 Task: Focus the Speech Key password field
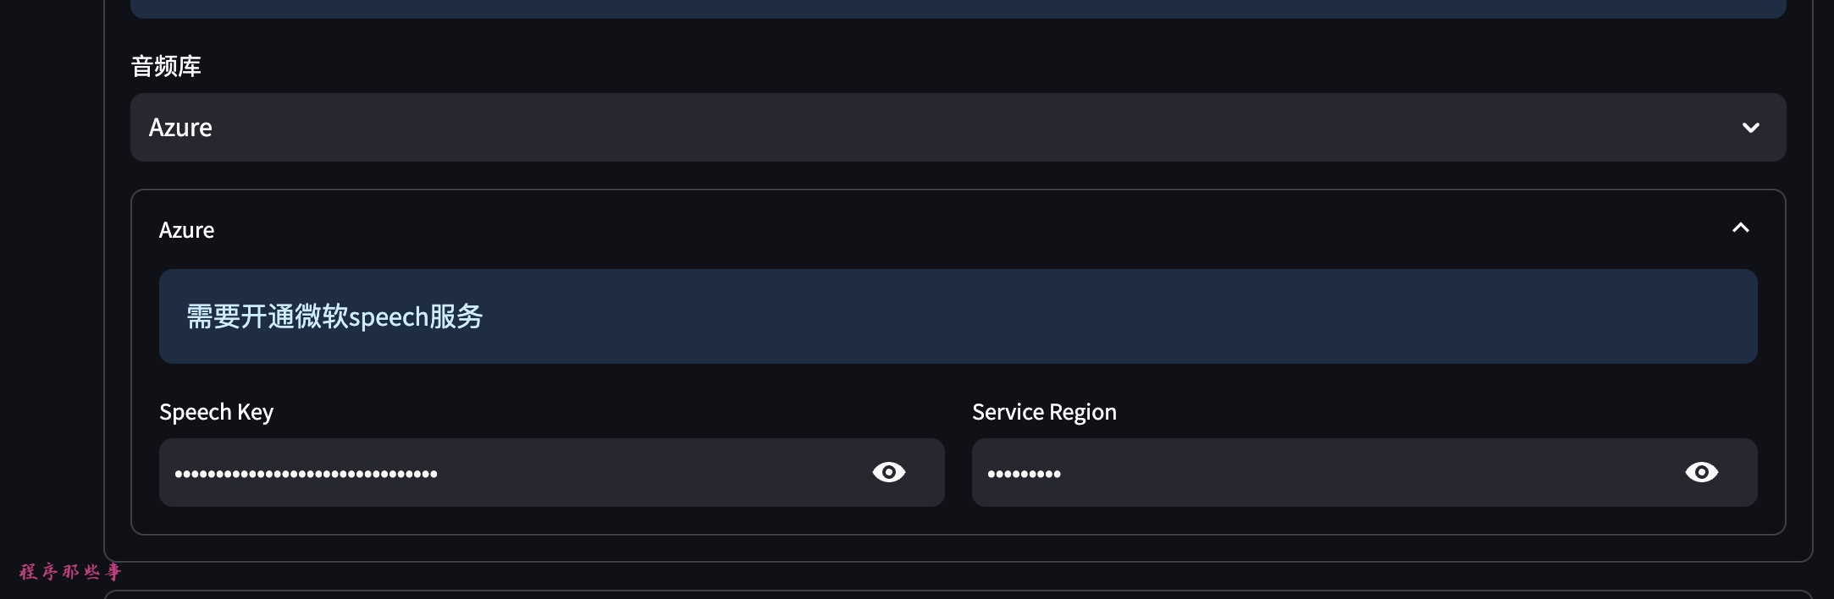tap(593, 472)
